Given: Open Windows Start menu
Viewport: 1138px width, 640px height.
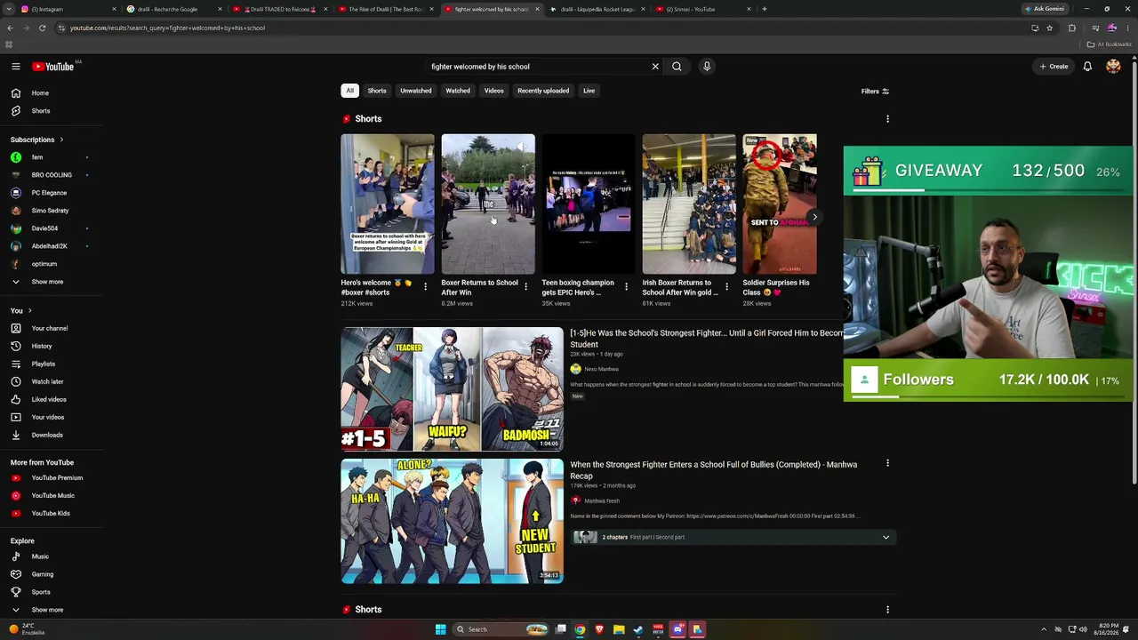Looking at the screenshot, I should tap(440, 629).
